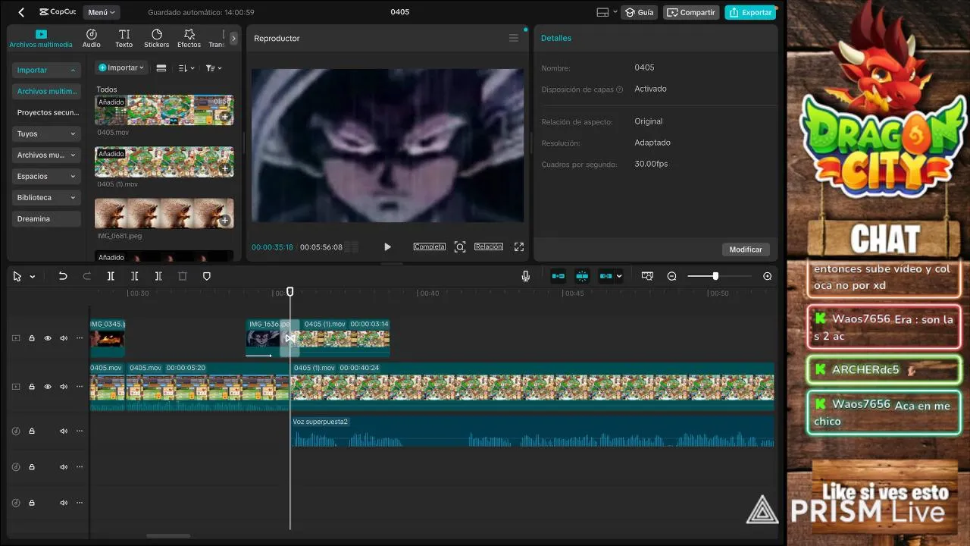Click the blue Importar media button
Viewport: 970px width, 546px height.
point(121,67)
